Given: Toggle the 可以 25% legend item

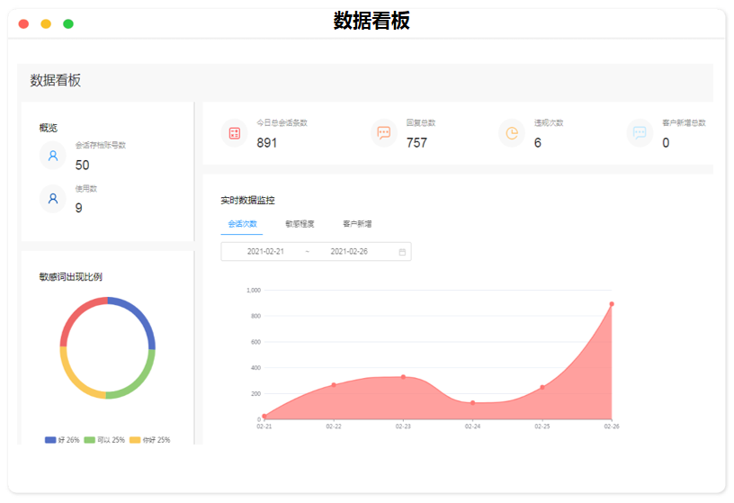Looking at the screenshot, I should coord(104,440).
